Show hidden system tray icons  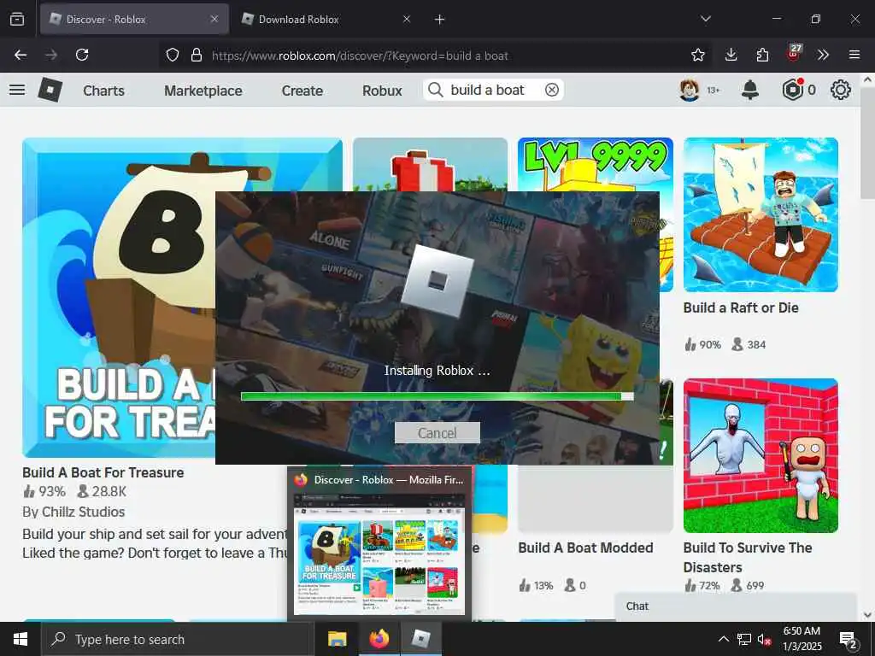point(723,639)
